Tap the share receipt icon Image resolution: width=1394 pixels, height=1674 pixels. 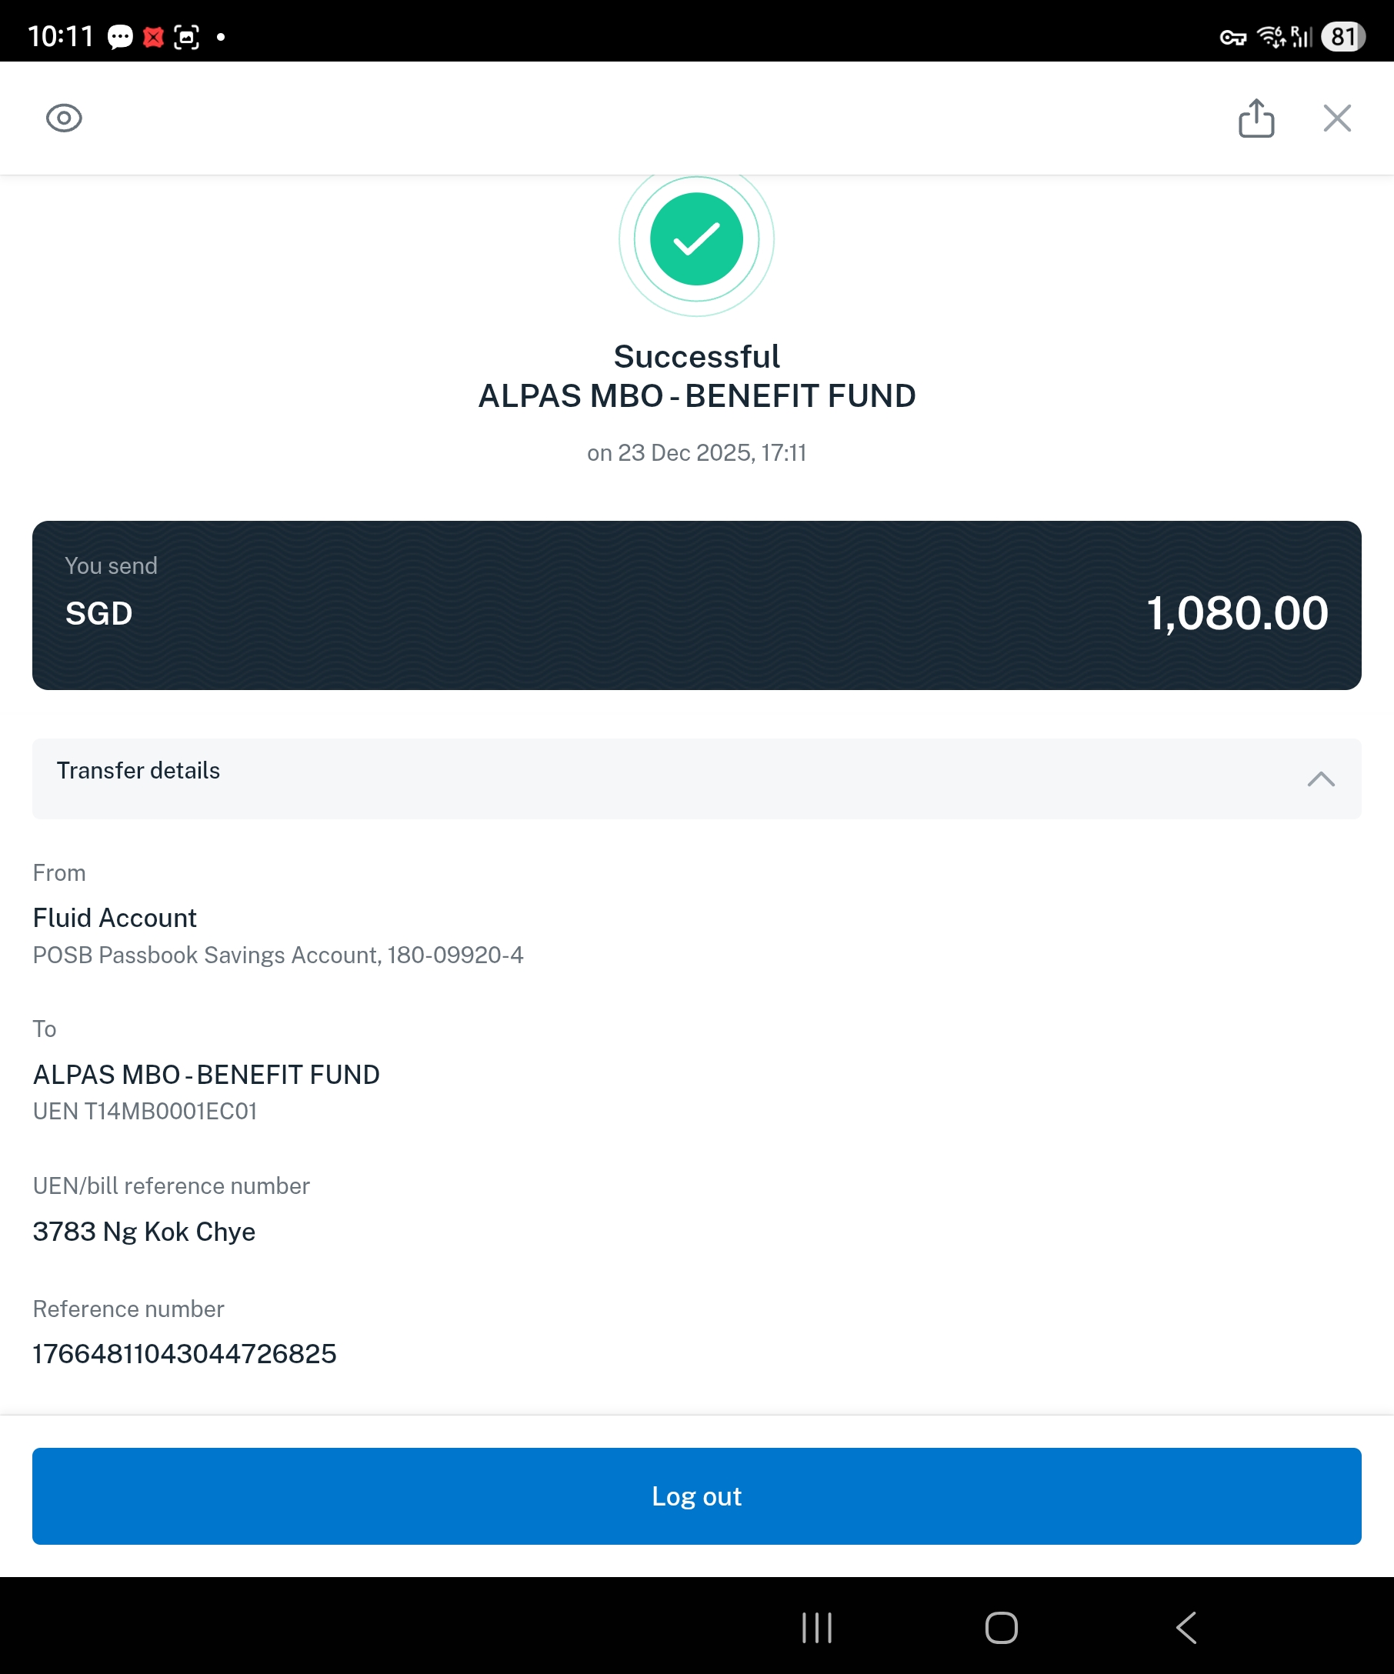(1256, 118)
